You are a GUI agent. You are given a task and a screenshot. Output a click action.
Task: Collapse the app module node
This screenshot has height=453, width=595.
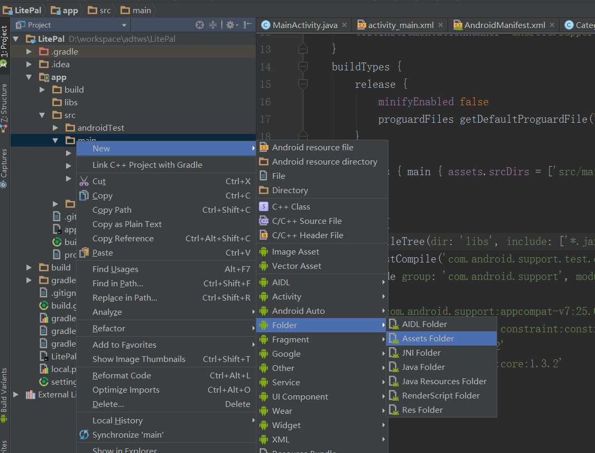point(29,77)
